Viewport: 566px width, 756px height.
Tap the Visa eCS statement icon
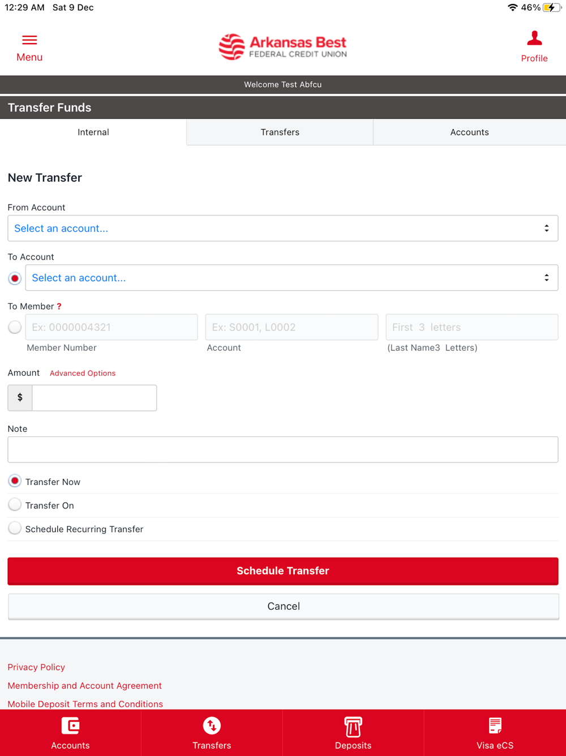point(495,726)
